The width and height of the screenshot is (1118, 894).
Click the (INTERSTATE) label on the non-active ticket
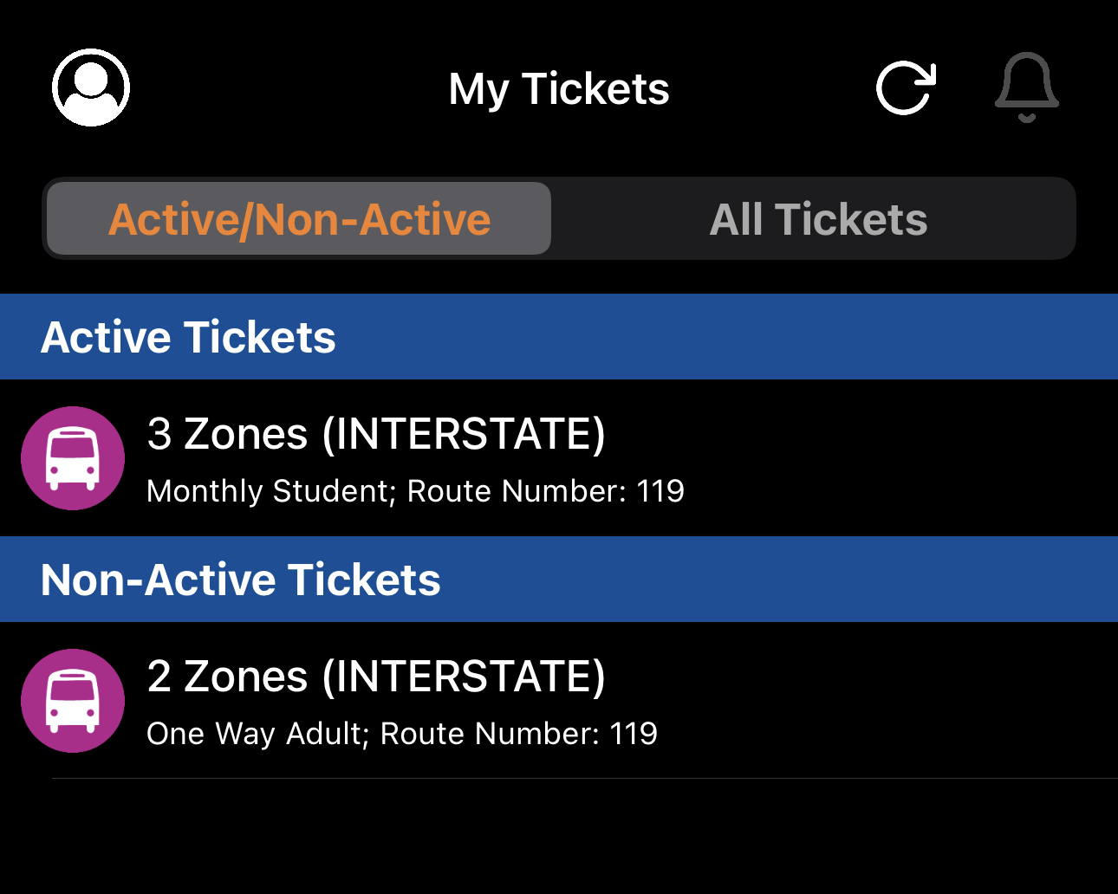click(464, 676)
